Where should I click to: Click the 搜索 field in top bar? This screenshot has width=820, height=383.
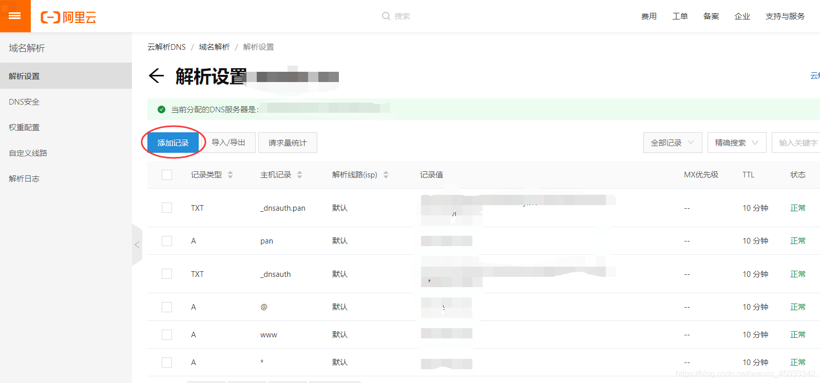click(x=402, y=16)
